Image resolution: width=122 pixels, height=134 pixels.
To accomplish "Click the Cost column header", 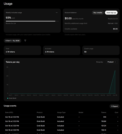I will pyautogui.click(x=116, y=113).
